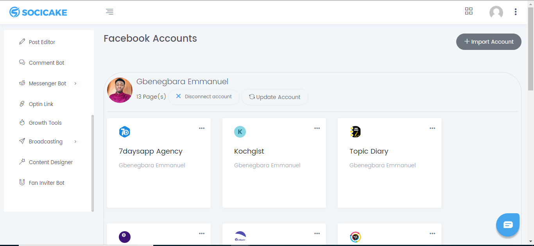
Task: Open options menu on purple D logo card
Action: point(202,234)
